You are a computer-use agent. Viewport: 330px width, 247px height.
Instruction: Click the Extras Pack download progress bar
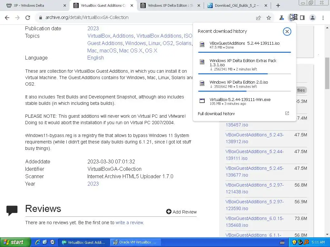tap(245, 74)
